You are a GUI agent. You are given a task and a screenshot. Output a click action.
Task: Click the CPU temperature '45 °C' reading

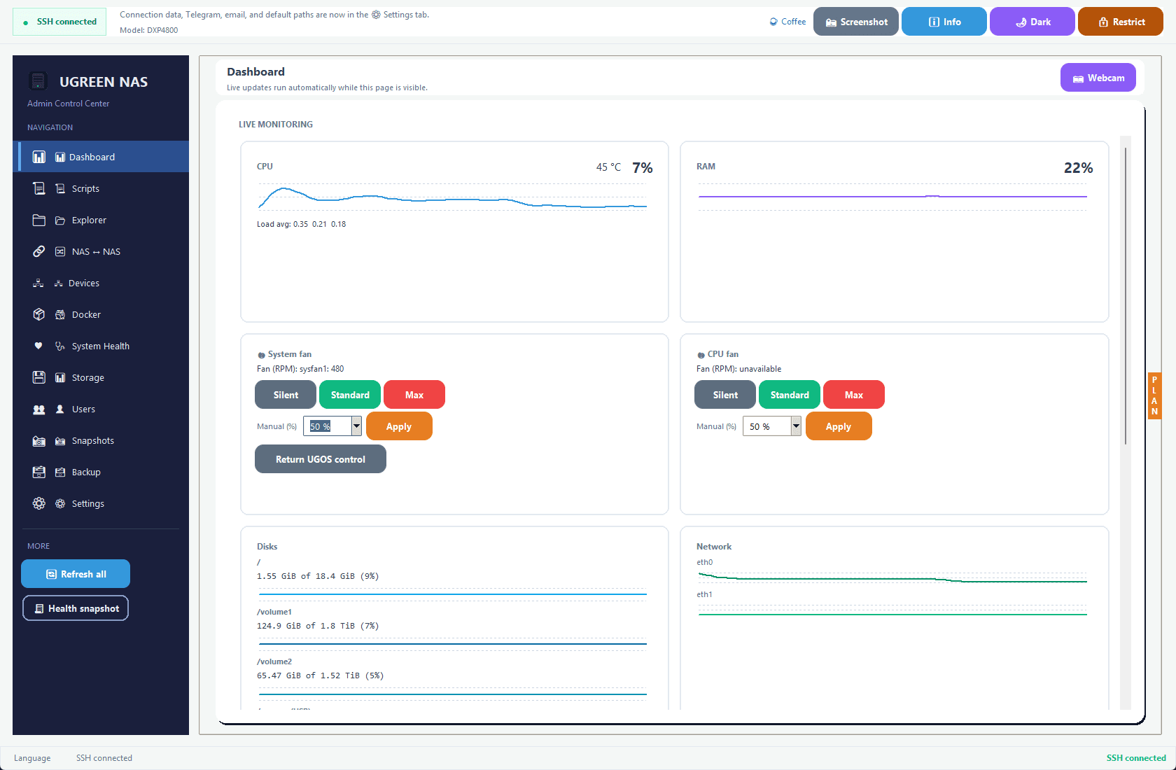[608, 167]
